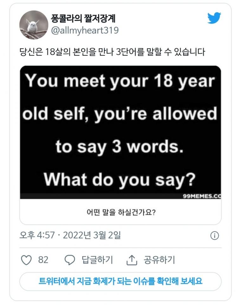Open the 퐁콜라의 짤저장계 display name
241x307 pixels.
click(83, 19)
